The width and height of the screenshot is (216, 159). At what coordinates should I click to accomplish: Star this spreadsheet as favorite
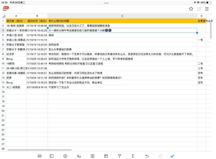tap(191, 9)
